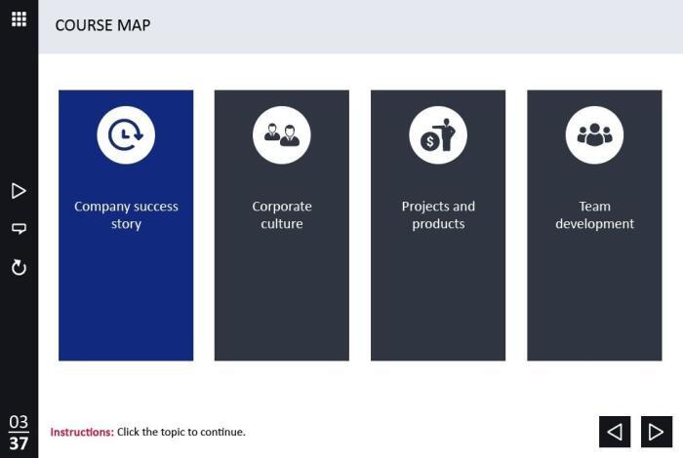Screen dimensions: 683x458
Task: Click the COURSE MAP header title
Action: point(102,25)
